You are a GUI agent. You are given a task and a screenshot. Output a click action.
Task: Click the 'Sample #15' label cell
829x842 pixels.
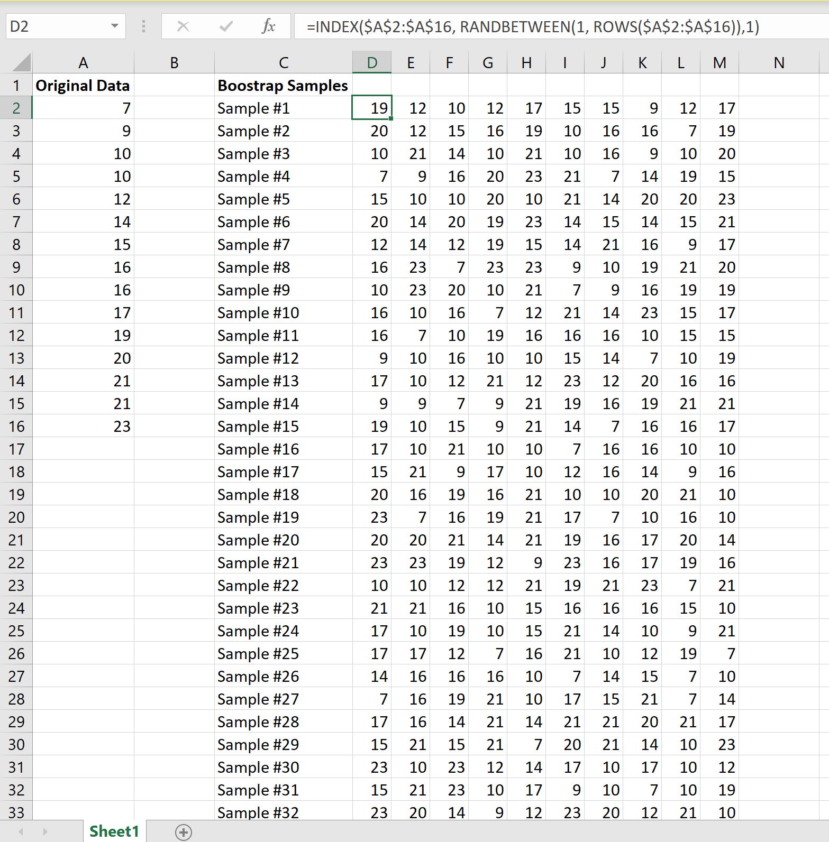tap(284, 426)
